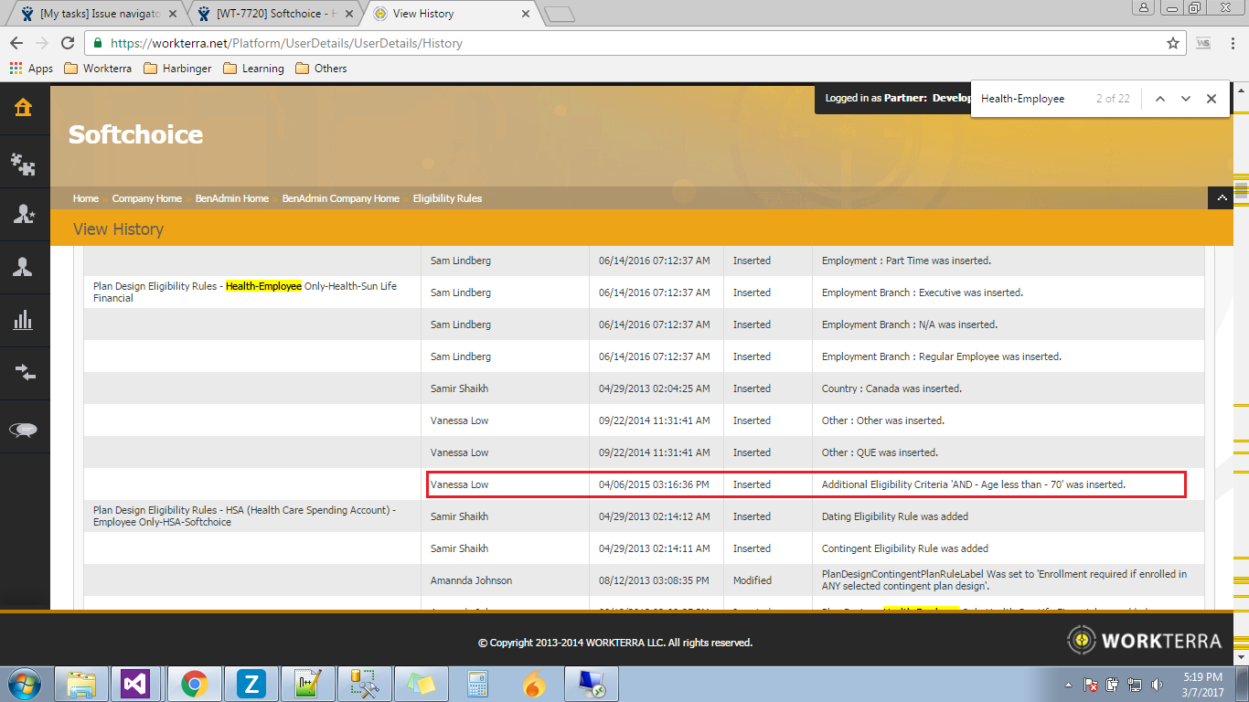Click the home icon in left sidebar
The width and height of the screenshot is (1249, 702).
(x=24, y=108)
